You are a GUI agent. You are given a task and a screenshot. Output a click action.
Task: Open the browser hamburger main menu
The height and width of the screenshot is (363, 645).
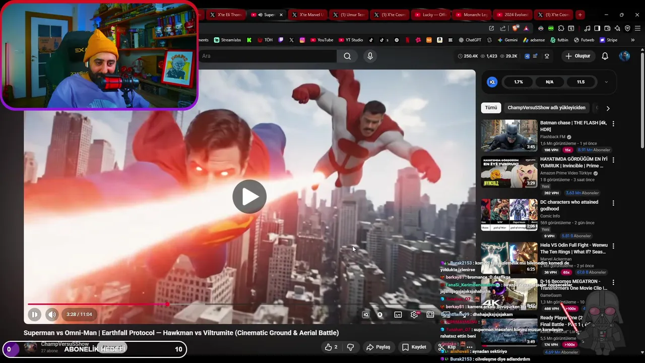(638, 28)
